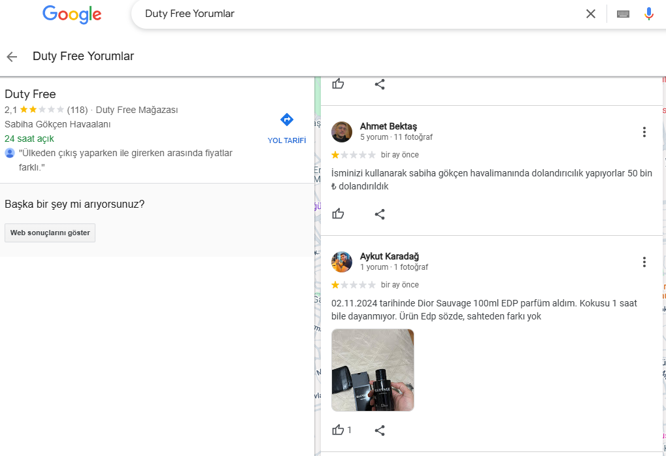Go back using the left arrow
The height and width of the screenshot is (456, 666).
[12, 57]
